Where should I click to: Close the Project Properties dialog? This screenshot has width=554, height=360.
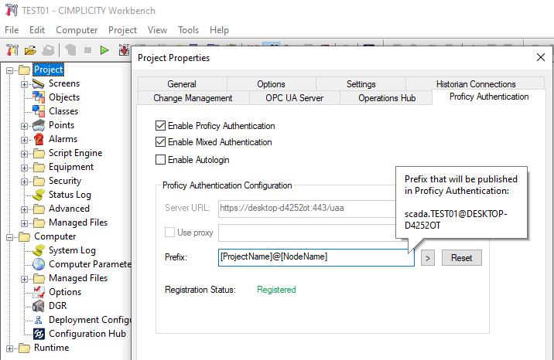tap(541, 57)
